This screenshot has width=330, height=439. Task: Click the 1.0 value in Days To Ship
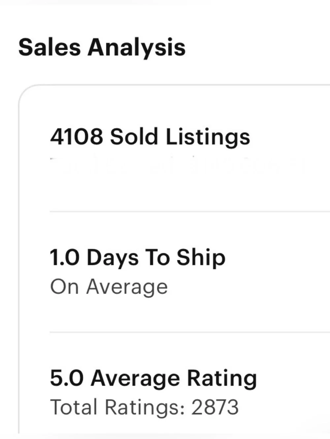pyautogui.click(x=65, y=258)
